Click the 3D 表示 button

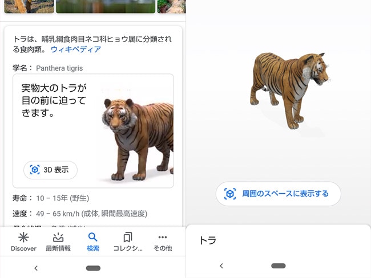click(50, 170)
